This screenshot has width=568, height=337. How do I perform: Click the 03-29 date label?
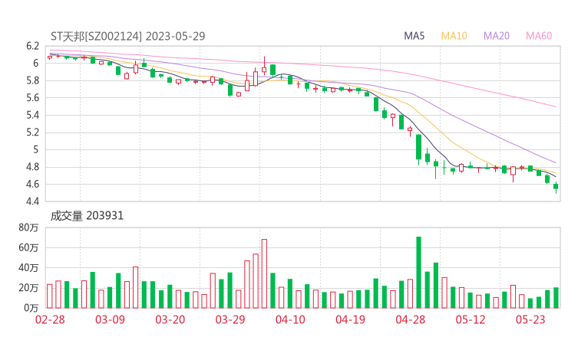tap(230, 319)
